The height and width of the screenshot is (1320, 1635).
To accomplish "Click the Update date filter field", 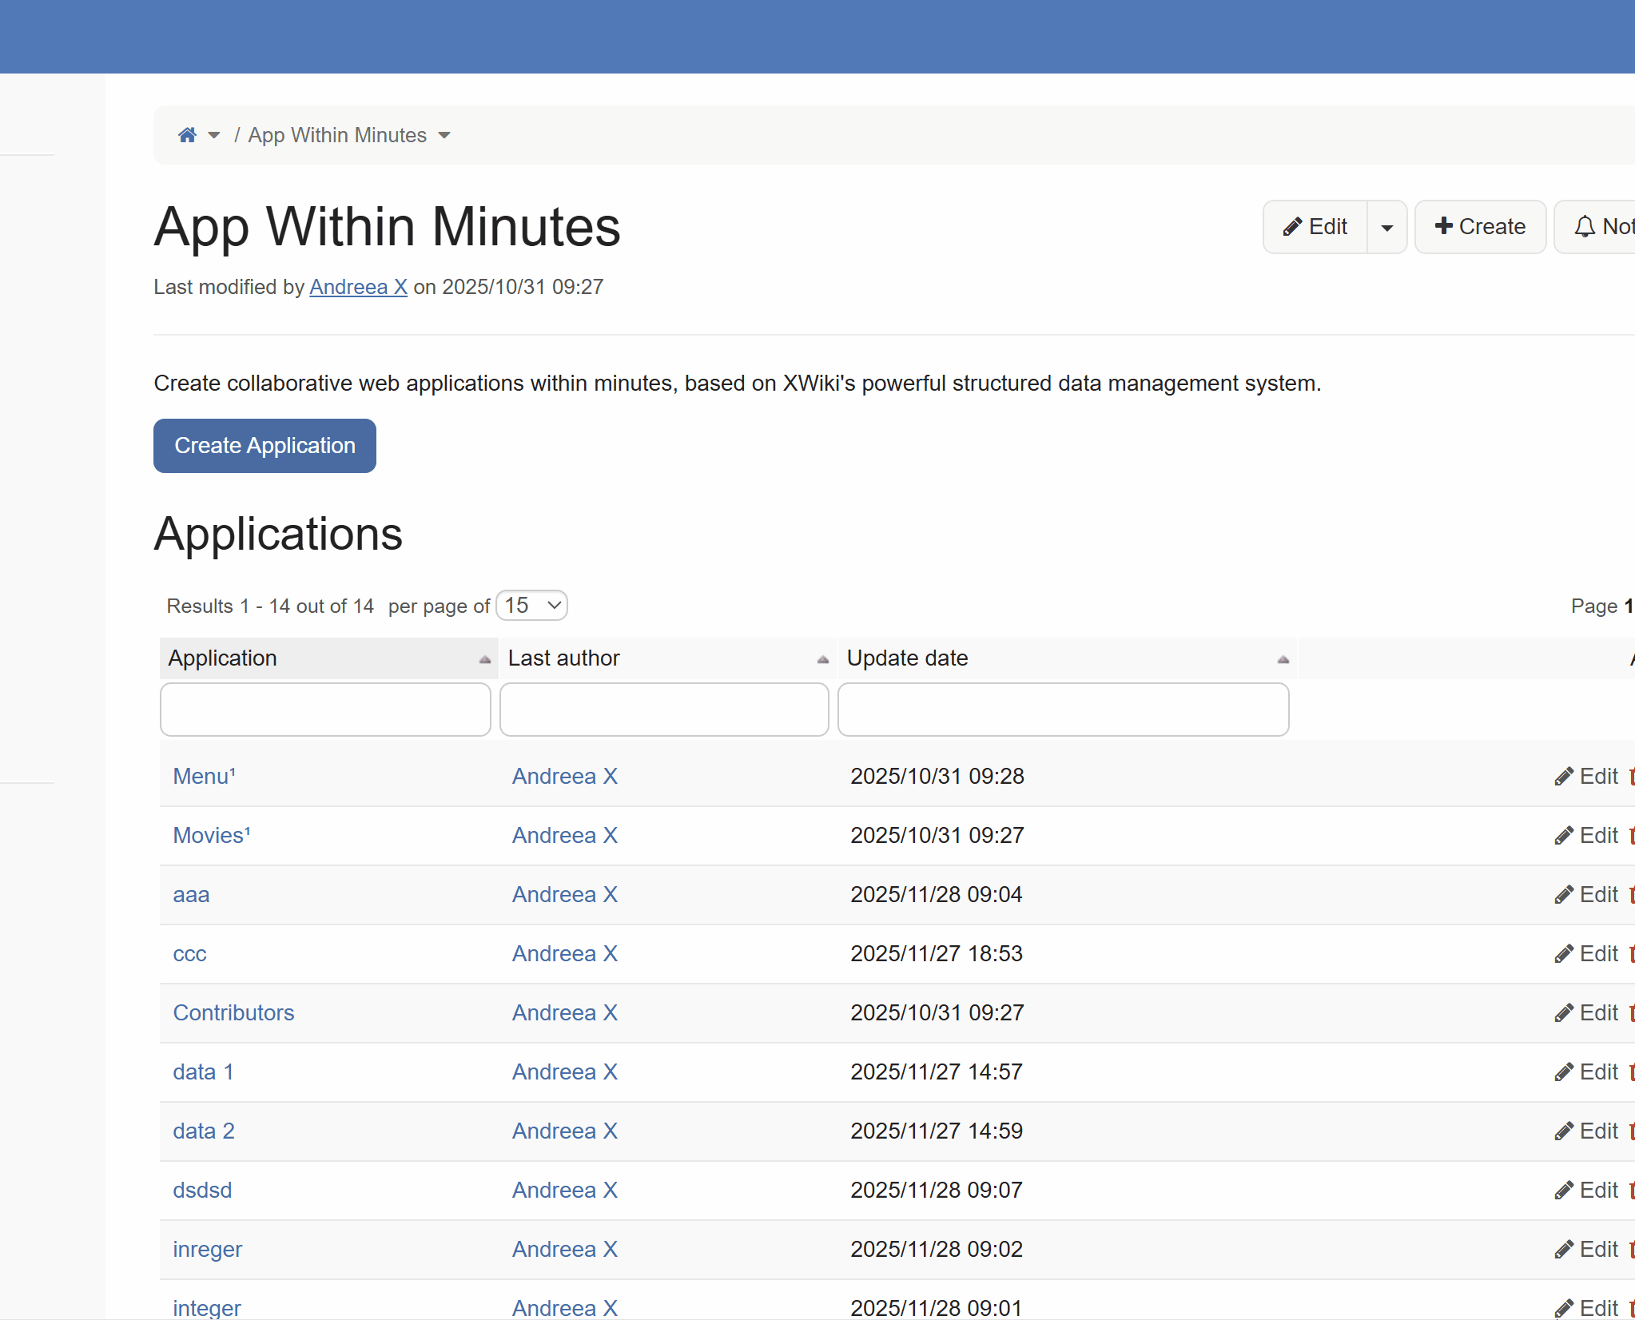I will pyautogui.click(x=1063, y=710).
